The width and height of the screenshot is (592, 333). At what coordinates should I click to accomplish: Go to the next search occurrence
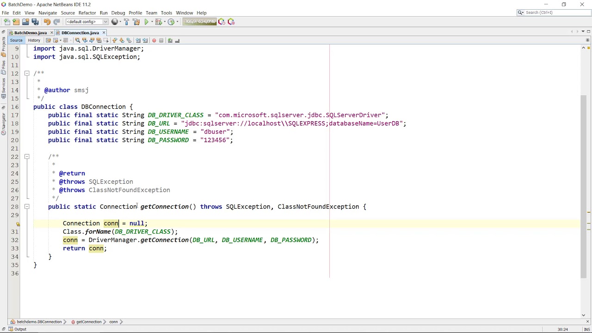click(92, 40)
